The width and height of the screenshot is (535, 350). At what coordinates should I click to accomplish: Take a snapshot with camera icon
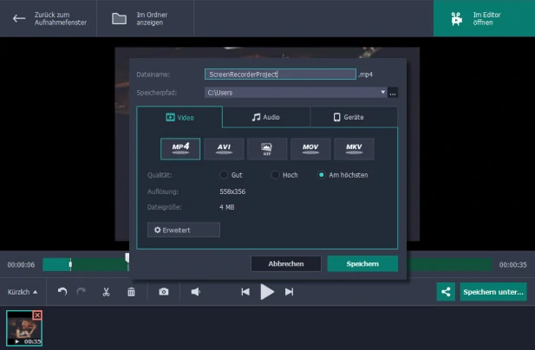point(164,292)
